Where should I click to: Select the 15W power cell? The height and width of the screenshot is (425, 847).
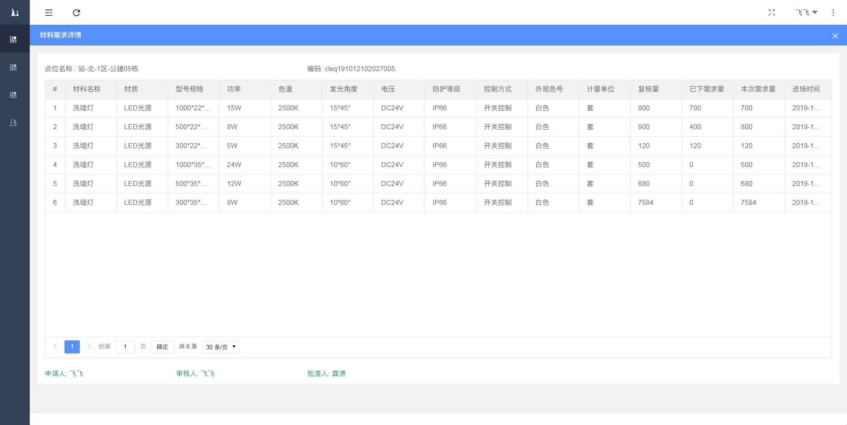tap(245, 108)
